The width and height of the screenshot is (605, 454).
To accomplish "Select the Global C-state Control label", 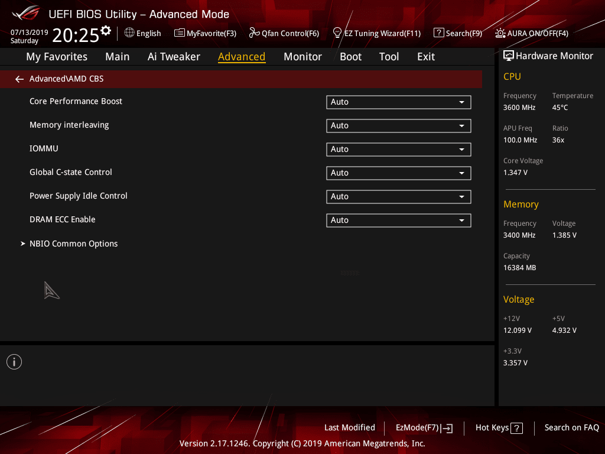I will (x=71, y=172).
